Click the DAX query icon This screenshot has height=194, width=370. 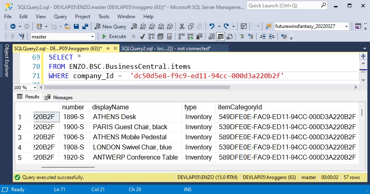pos(170,26)
